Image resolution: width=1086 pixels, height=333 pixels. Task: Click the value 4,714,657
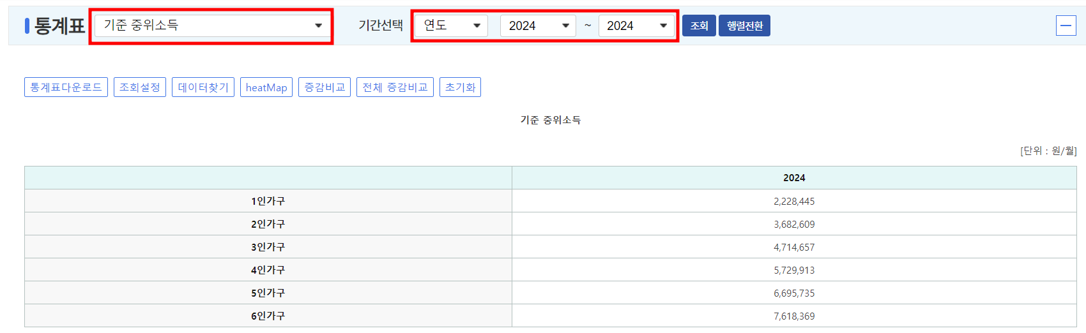pyautogui.click(x=794, y=247)
